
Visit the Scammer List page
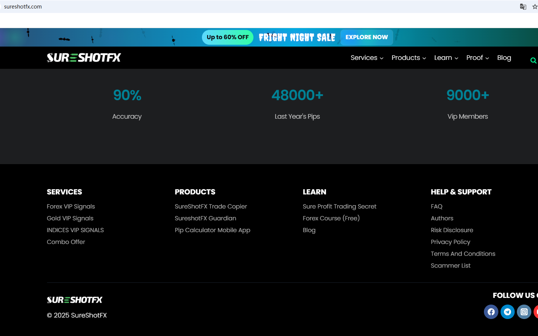(x=451, y=265)
